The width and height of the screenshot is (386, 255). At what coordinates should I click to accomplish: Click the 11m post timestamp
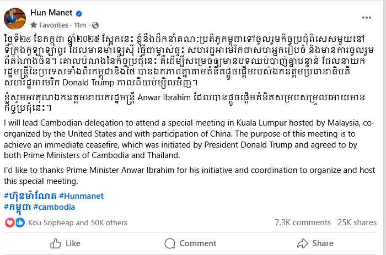79,25
